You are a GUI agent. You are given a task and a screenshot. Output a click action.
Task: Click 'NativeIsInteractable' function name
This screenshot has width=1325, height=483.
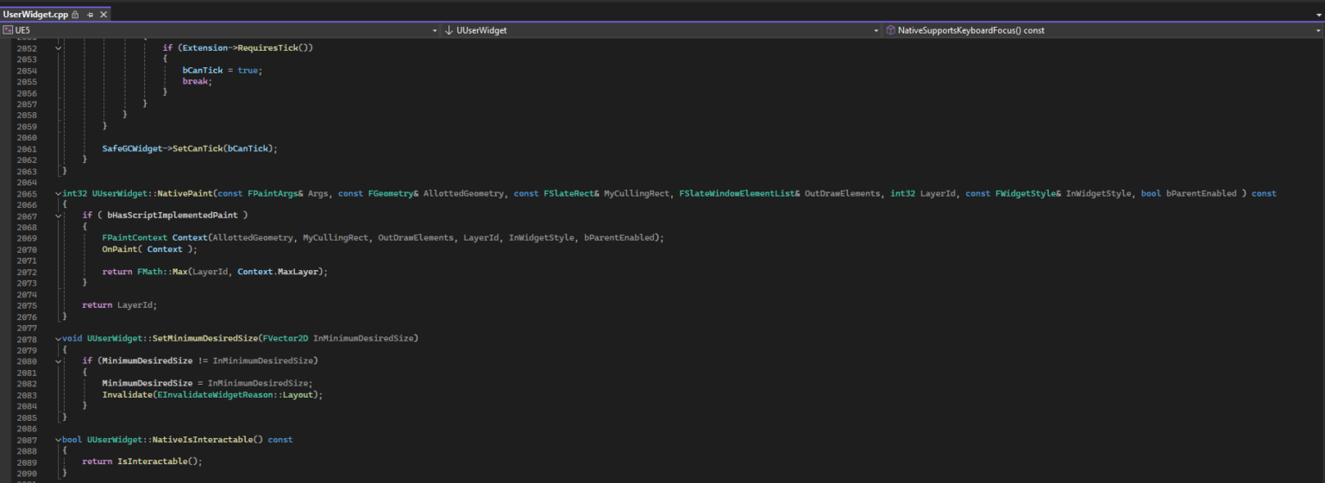202,440
